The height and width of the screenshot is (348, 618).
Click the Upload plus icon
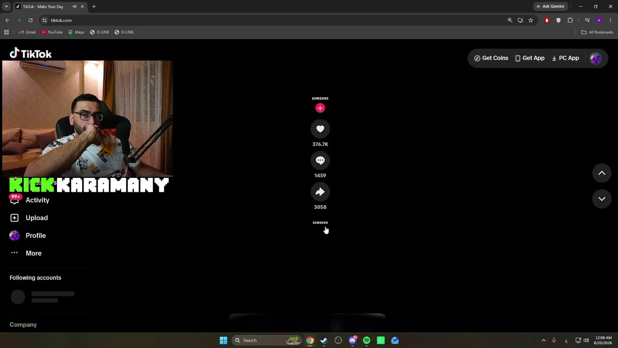(14, 217)
